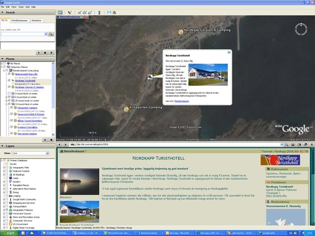The width and height of the screenshot is (315, 236).
Task: Check the '0 found North of center' checkbox
Action: [9, 93]
